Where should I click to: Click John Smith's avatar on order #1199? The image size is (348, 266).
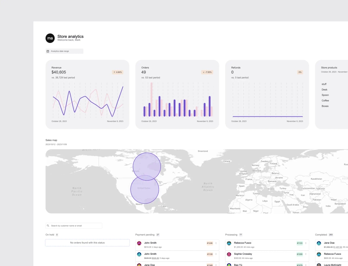click(139, 254)
